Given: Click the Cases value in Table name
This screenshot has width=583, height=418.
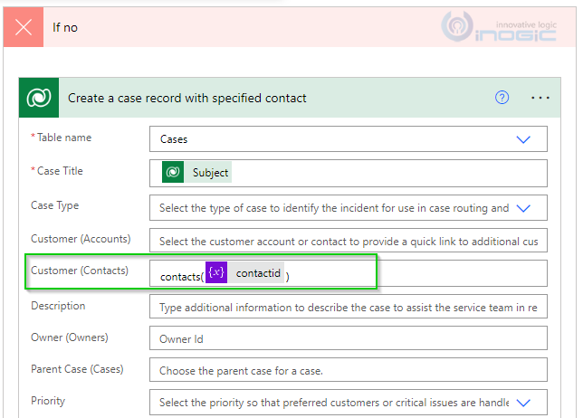Looking at the screenshot, I should tap(174, 139).
